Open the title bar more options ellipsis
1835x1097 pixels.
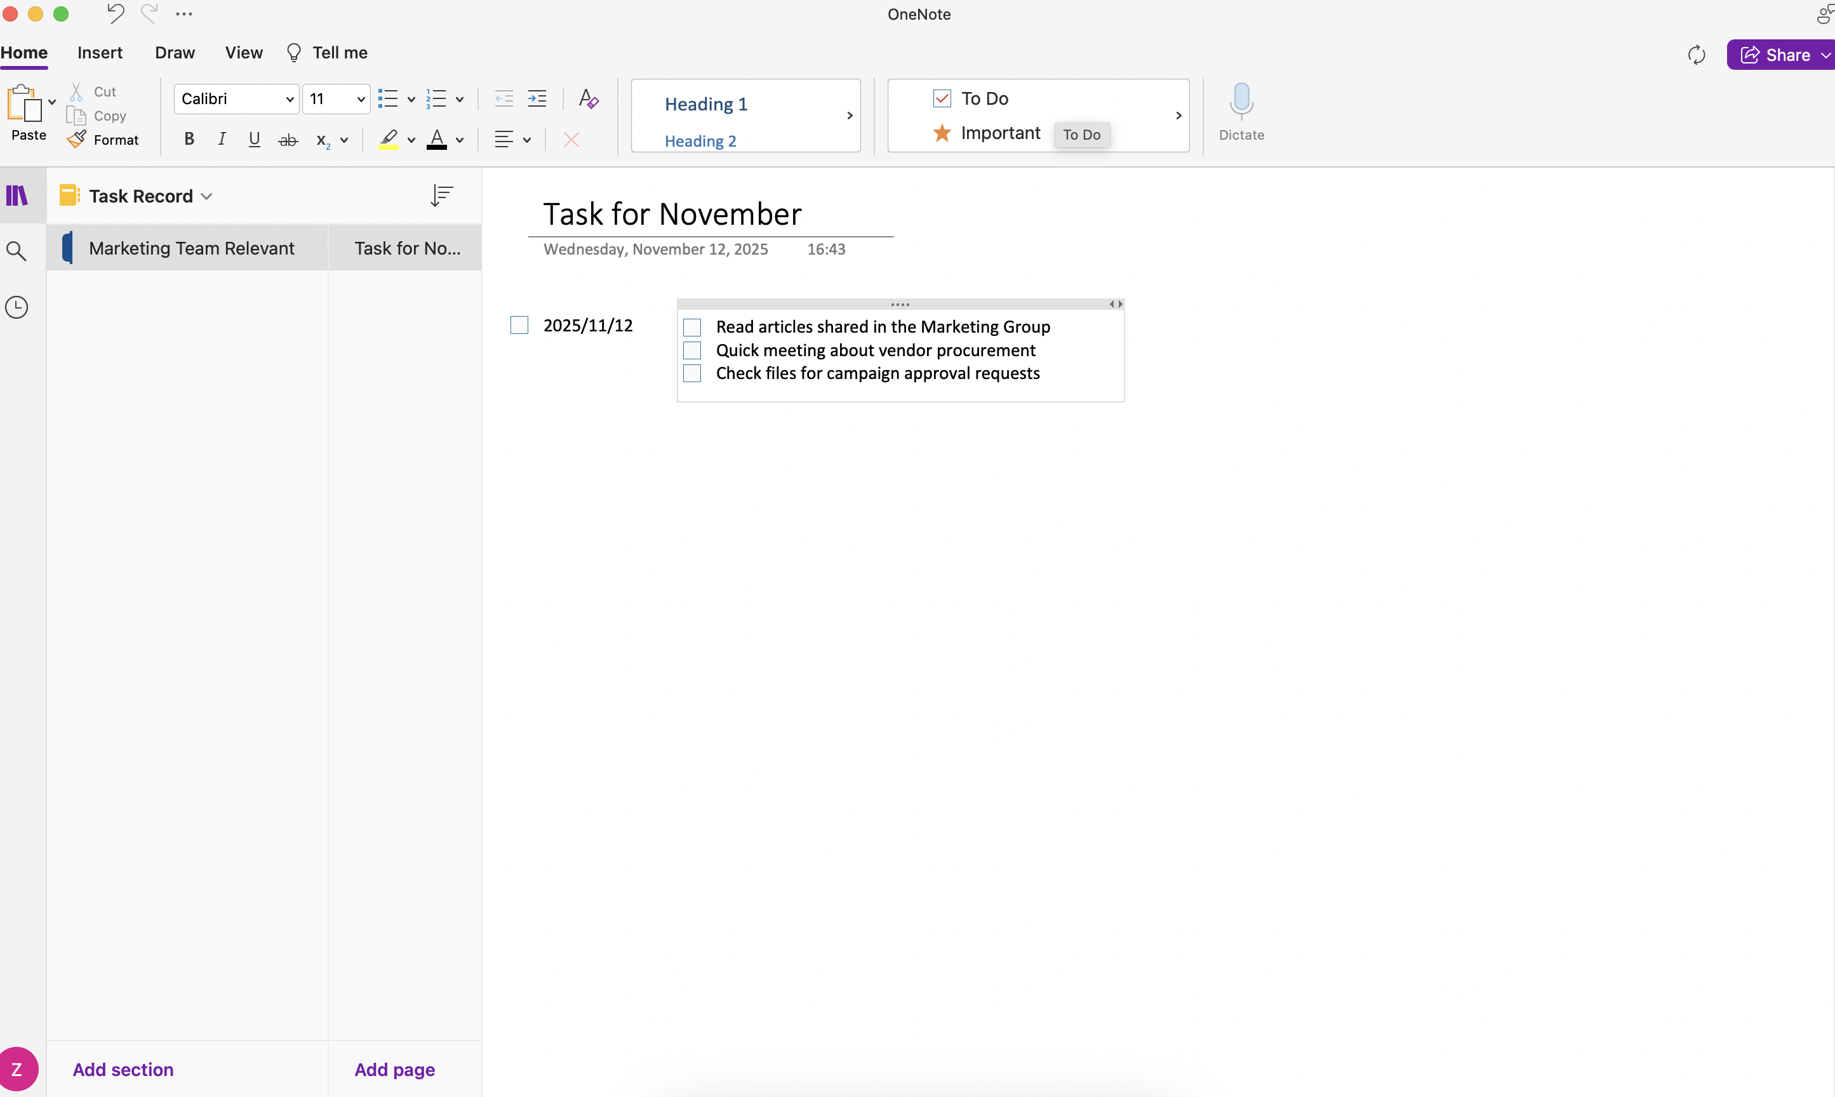tap(184, 14)
